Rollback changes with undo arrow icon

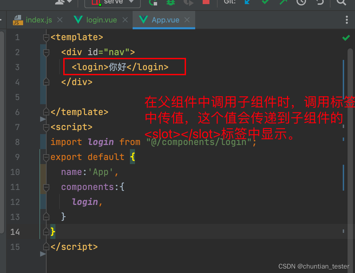click(320, 2)
